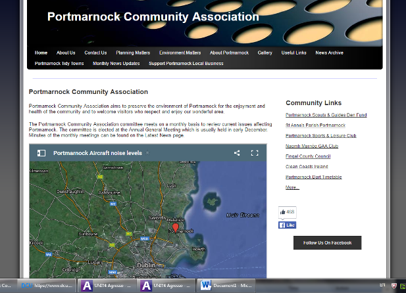This screenshot has height=293, width=406.
Task: Click Dublin label on the map
Action: [x=146, y=265]
